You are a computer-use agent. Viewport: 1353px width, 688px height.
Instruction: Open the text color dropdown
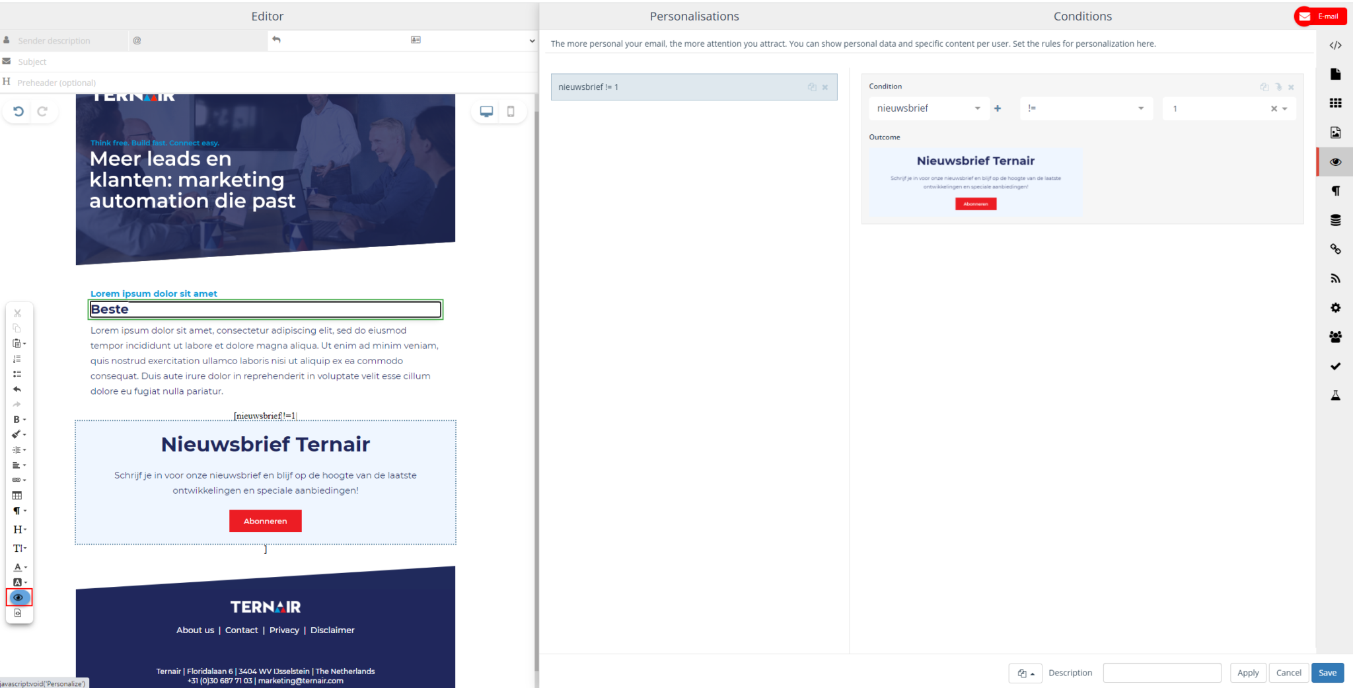pyautogui.click(x=20, y=567)
